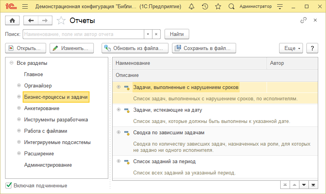Click report icon of Задачи, выполненные с нарушением сроков
Viewport: 326px width, 194px height.
click(x=127, y=88)
